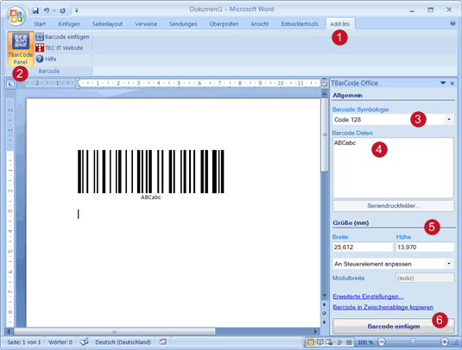This screenshot has height=350, width=462.
Task: Click the vertical scrollbar thumb
Action: click(325, 134)
